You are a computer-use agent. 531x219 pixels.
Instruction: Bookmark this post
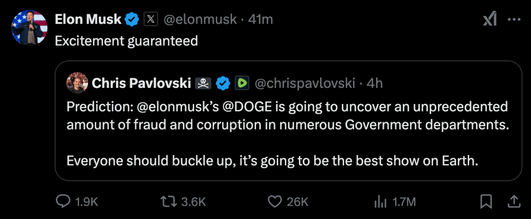click(x=486, y=201)
